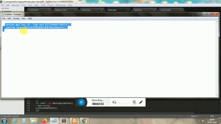Click Spaces: 2 indentation setting in status bar
Viewport: 221px width, 124px height.
point(195,116)
